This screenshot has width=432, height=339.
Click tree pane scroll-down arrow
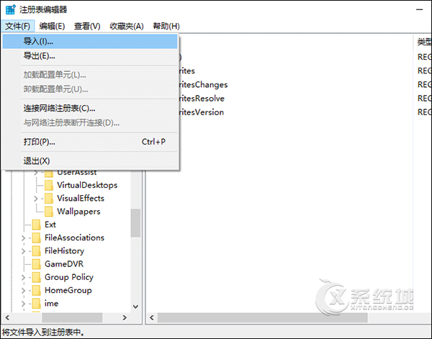point(135,307)
